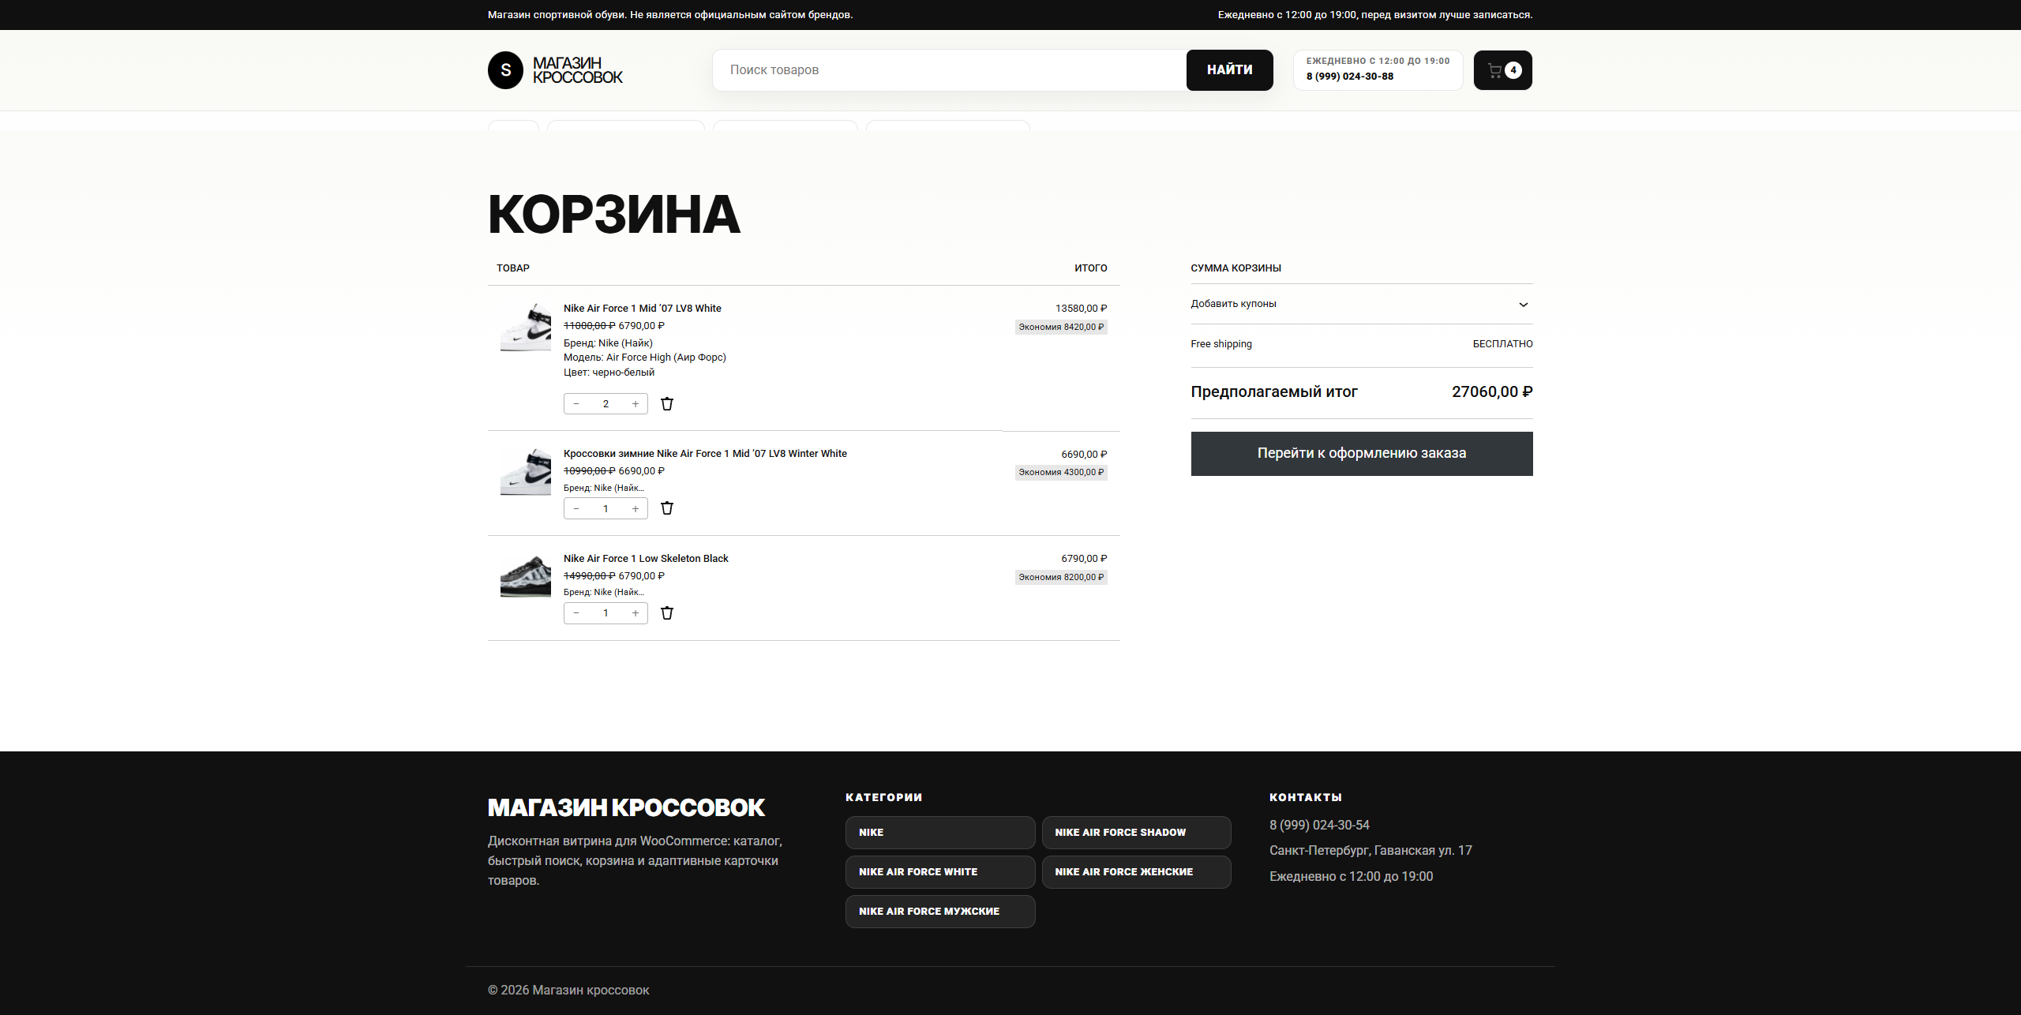This screenshot has height=1015, width=2021.
Task: Increase quantity of Mid '07 LV8 White
Action: pos(636,404)
